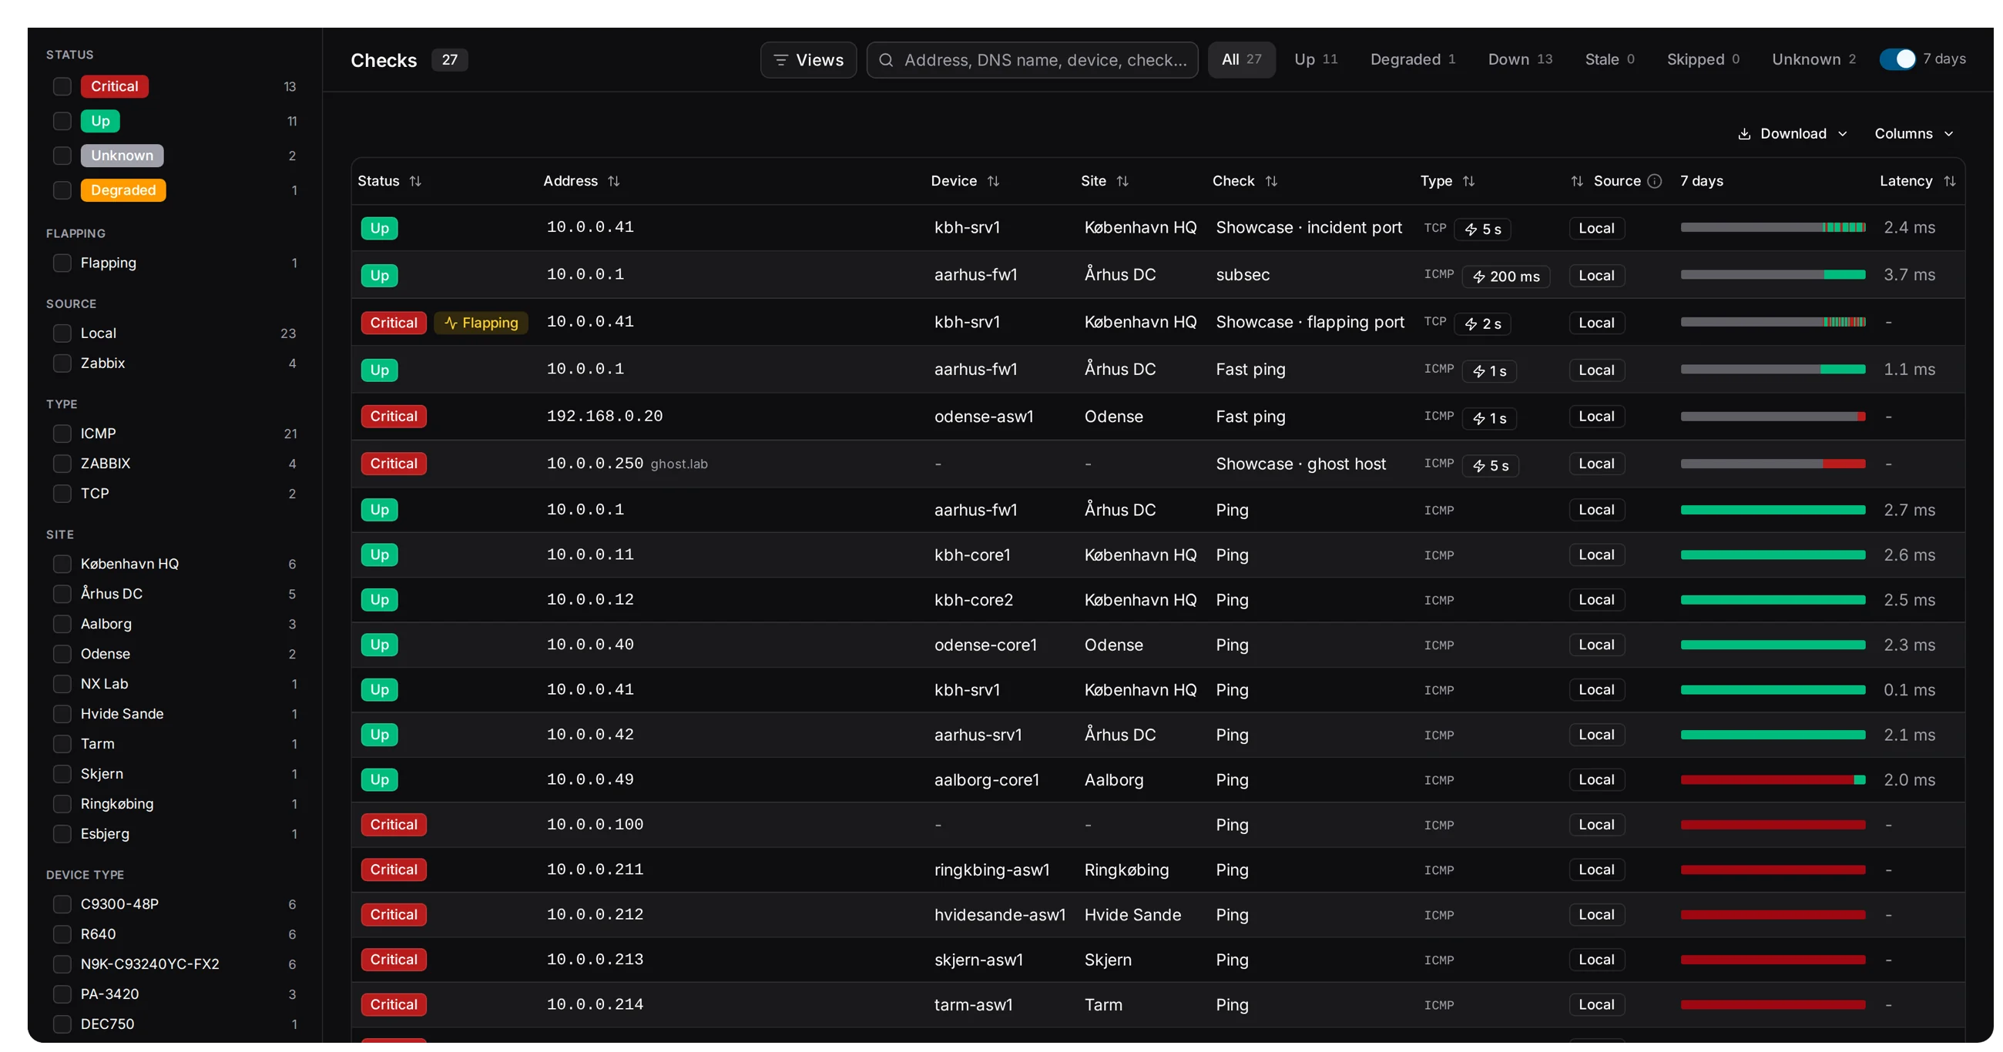
Task: Click the Flapping badge on 10.0.0.41 row
Action: tap(481, 323)
